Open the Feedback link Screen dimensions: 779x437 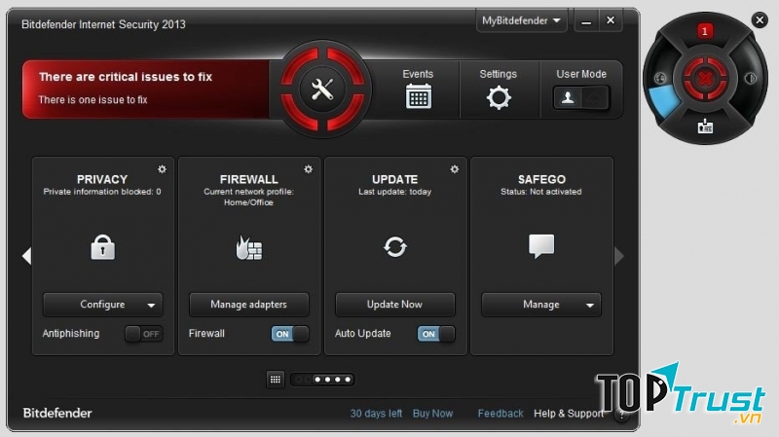501,414
